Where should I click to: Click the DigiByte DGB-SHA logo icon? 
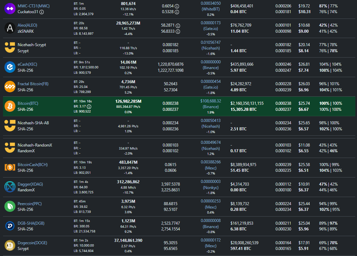click(x=10, y=226)
